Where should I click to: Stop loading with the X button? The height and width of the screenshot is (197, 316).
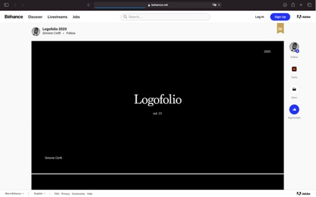219,5
